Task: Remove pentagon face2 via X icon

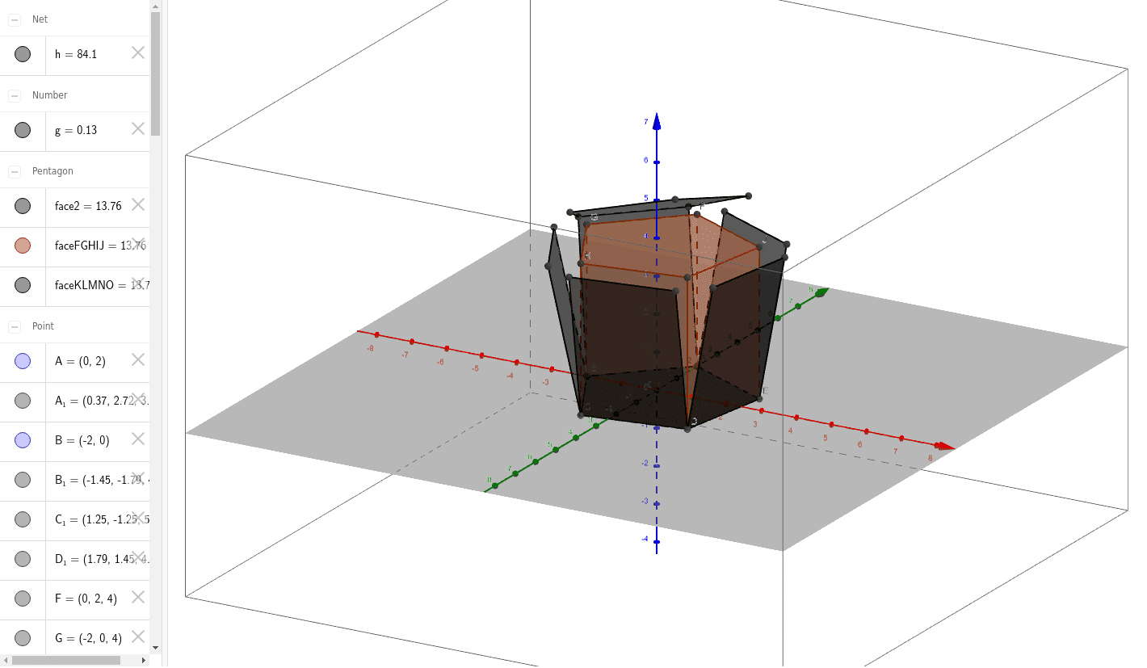Action: [137, 206]
